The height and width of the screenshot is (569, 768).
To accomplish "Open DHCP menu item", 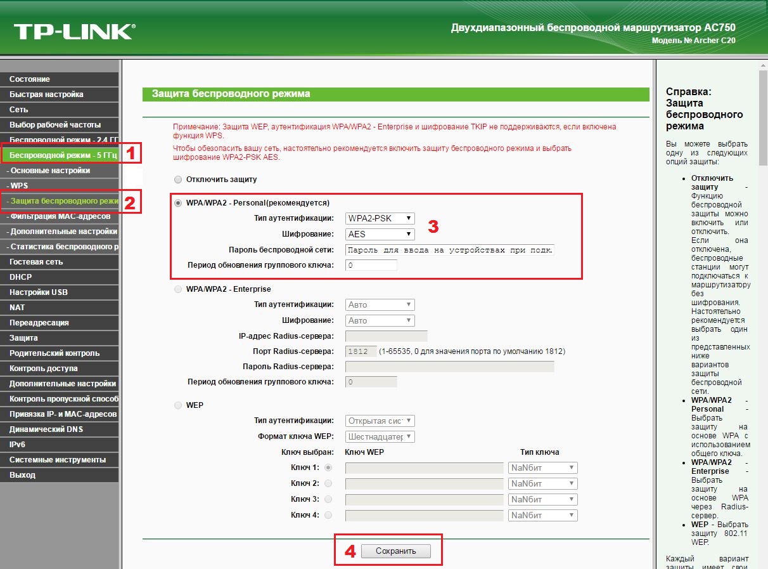I will 59,277.
